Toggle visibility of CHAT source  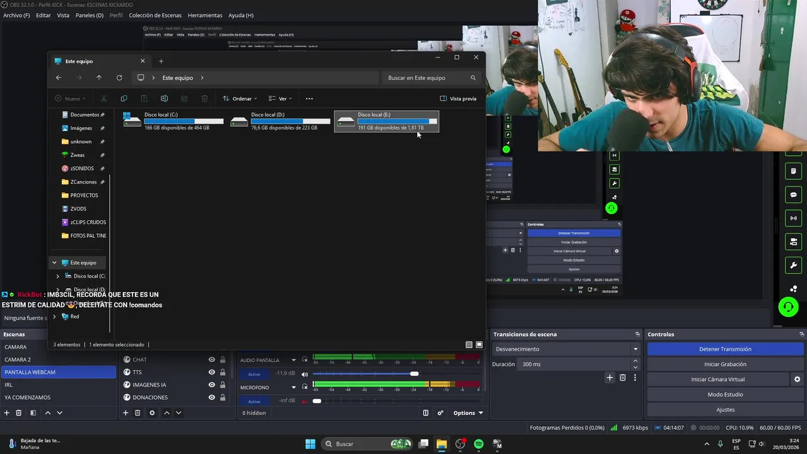(x=212, y=360)
